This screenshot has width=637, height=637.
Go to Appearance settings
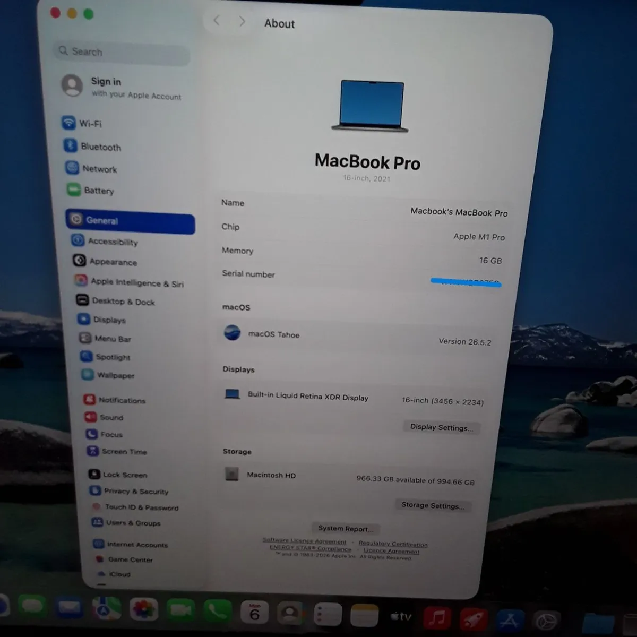[x=105, y=261]
